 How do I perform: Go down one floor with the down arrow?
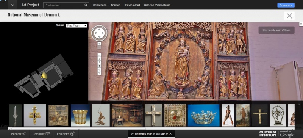[99, 73]
